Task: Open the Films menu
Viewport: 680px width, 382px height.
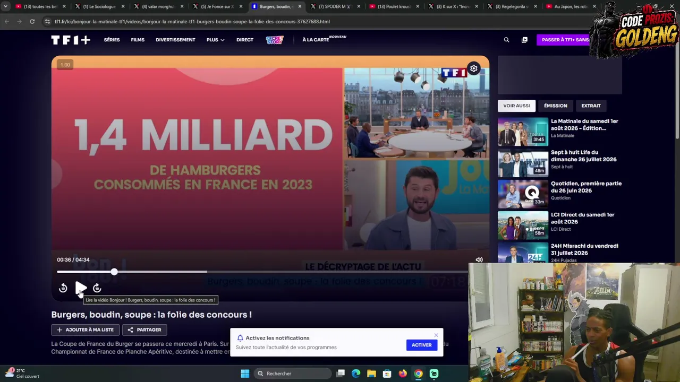Action: [138, 40]
